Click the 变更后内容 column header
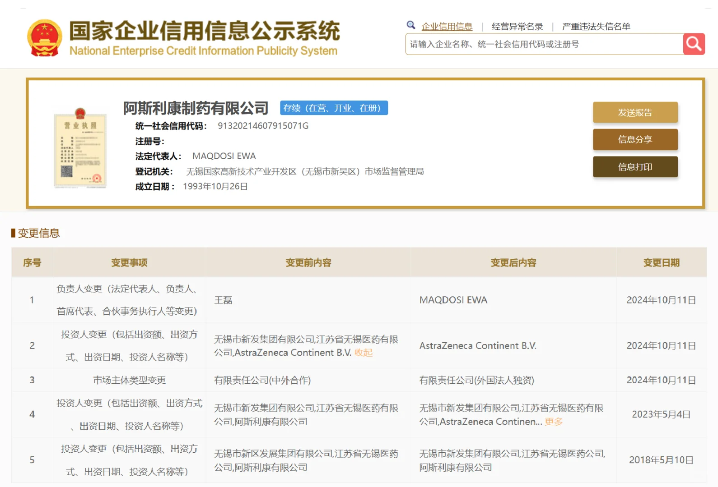The height and width of the screenshot is (487, 718). pos(513,262)
